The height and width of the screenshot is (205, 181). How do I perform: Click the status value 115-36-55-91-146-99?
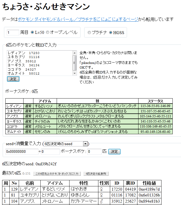(x=155, y=106)
